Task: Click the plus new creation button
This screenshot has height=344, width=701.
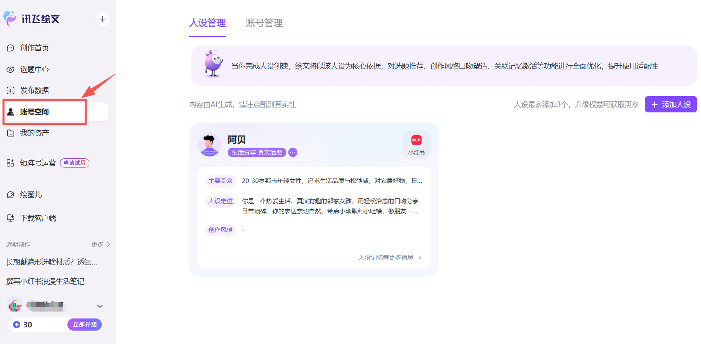Action: (x=102, y=19)
